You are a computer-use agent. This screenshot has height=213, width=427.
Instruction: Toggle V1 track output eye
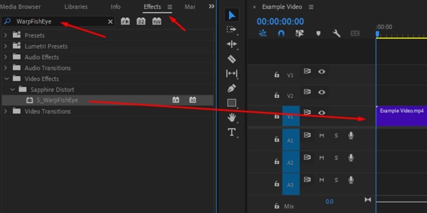point(322,113)
